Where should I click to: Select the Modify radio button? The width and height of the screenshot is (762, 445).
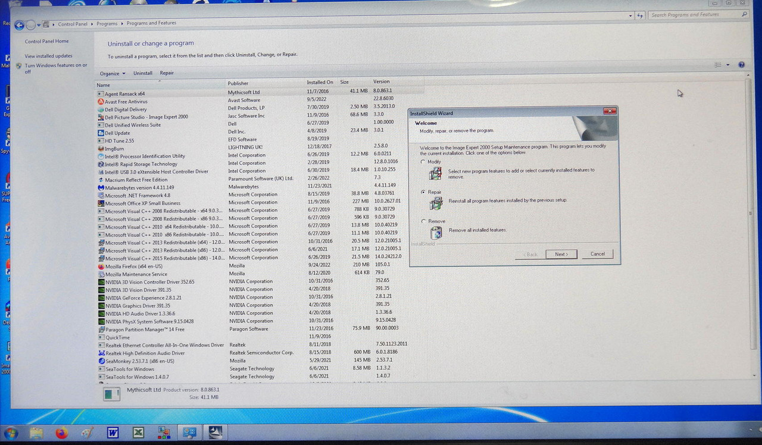coord(423,162)
